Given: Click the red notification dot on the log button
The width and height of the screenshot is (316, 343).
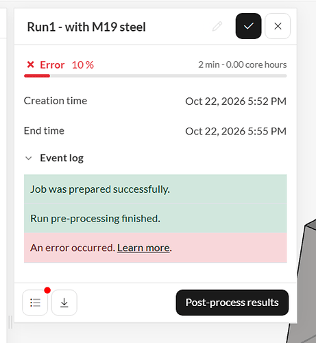Looking at the screenshot, I should pos(47,290).
